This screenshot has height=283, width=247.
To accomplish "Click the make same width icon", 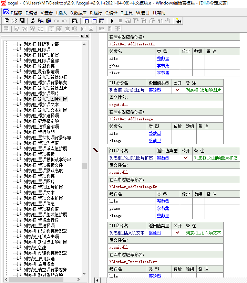I will (102, 29).
